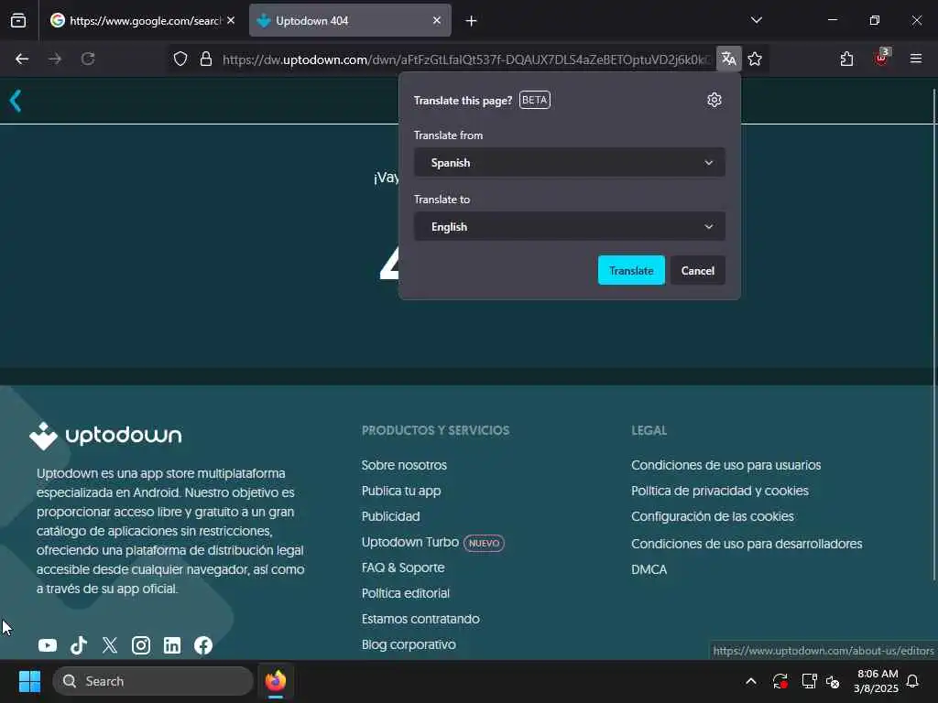Open the taskbar clock and date
Image resolution: width=938 pixels, height=703 pixels.
(x=876, y=681)
